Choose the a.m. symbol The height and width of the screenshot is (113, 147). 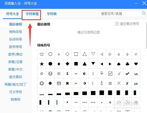(136, 74)
